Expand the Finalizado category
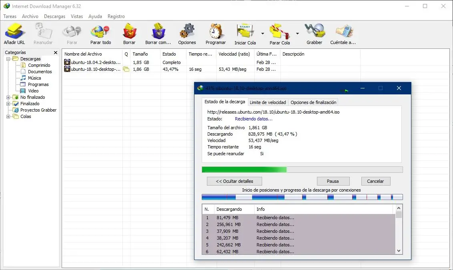Image resolution: width=453 pixels, height=270 pixels. 8,104
